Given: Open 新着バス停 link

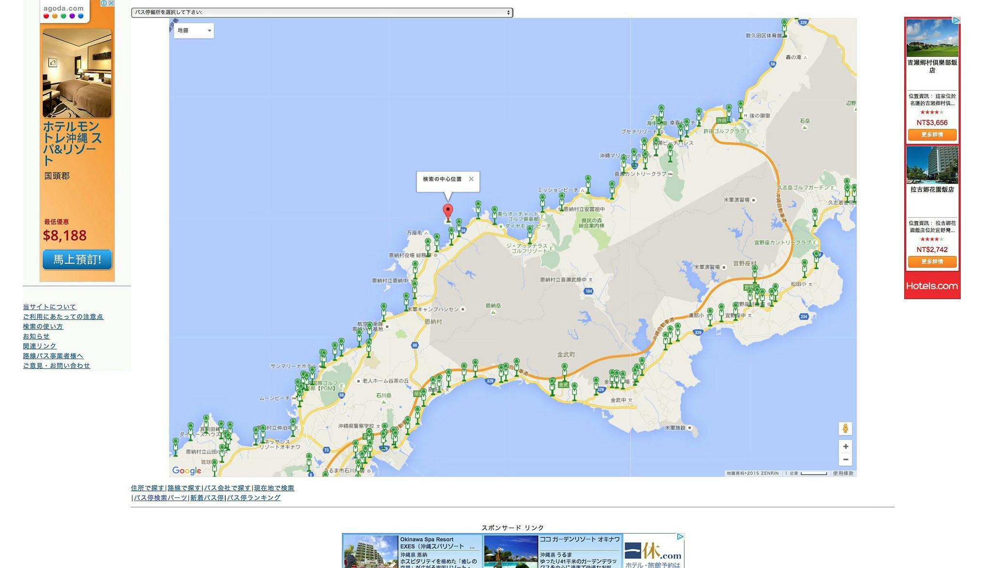Looking at the screenshot, I should click(207, 498).
